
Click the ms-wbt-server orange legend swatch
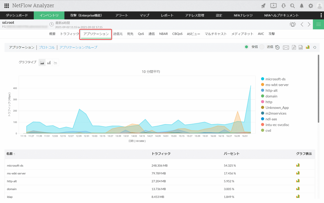pyautogui.click(x=262, y=85)
